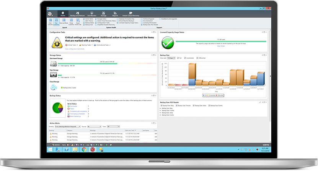Screen dimensions: 318x171
Task: Sort alerts by the Category column header
Action: [x=78, y=130]
